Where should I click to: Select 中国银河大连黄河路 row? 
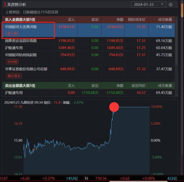[x=89, y=30]
